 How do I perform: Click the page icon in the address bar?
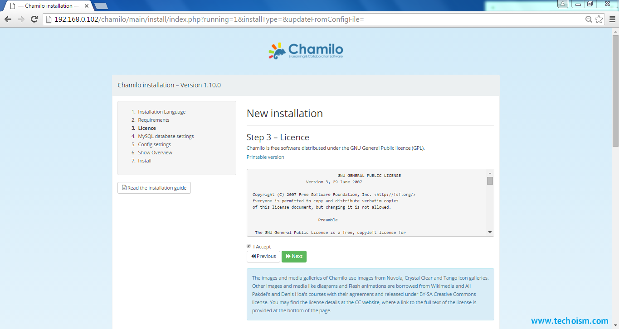tap(49, 19)
